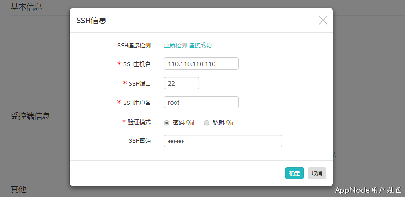Select the 密码验证 radio button
The height and width of the screenshot is (197, 405).
point(167,123)
